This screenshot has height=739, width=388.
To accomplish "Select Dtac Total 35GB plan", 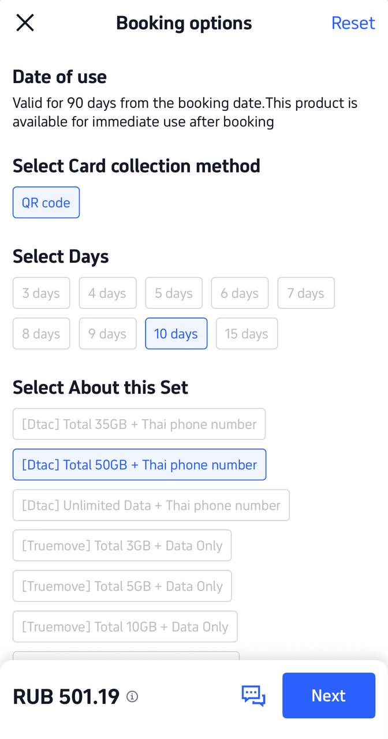I will click(x=139, y=424).
